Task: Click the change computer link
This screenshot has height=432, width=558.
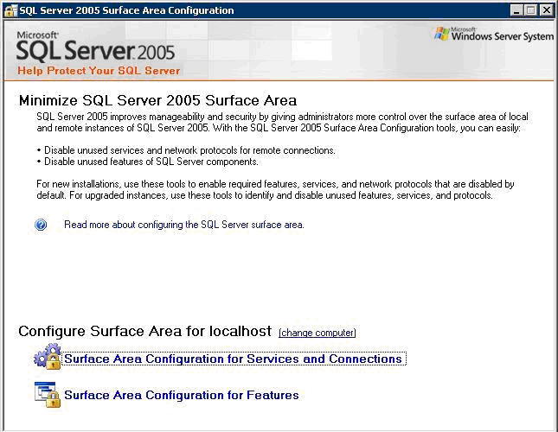Action: (317, 333)
